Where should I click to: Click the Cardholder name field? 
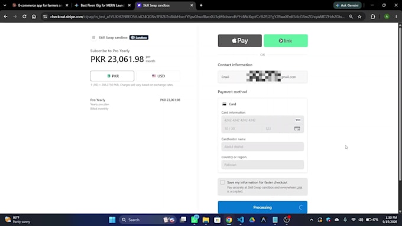point(262,147)
